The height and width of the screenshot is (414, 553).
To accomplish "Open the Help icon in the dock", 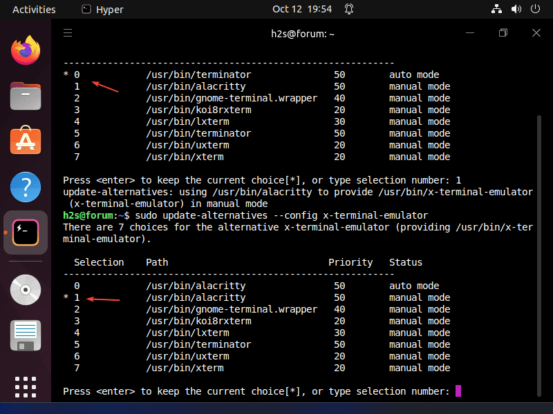I will tap(26, 187).
